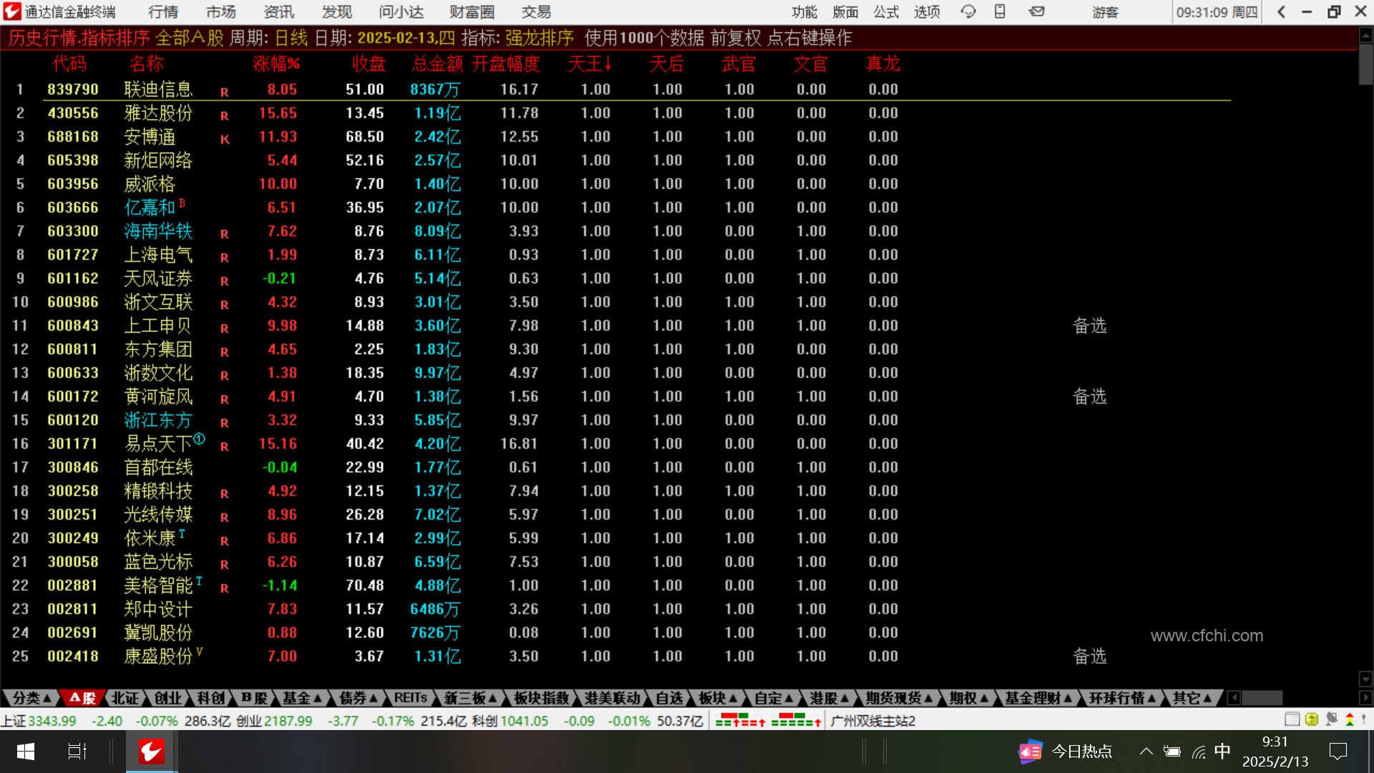The height and width of the screenshot is (773, 1374).
Task: Select stock row 联迪信息
Action: coord(158,89)
